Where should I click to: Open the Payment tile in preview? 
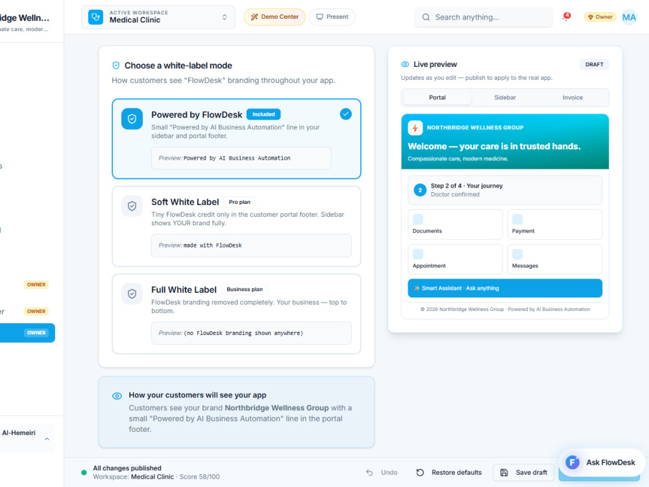(x=555, y=225)
